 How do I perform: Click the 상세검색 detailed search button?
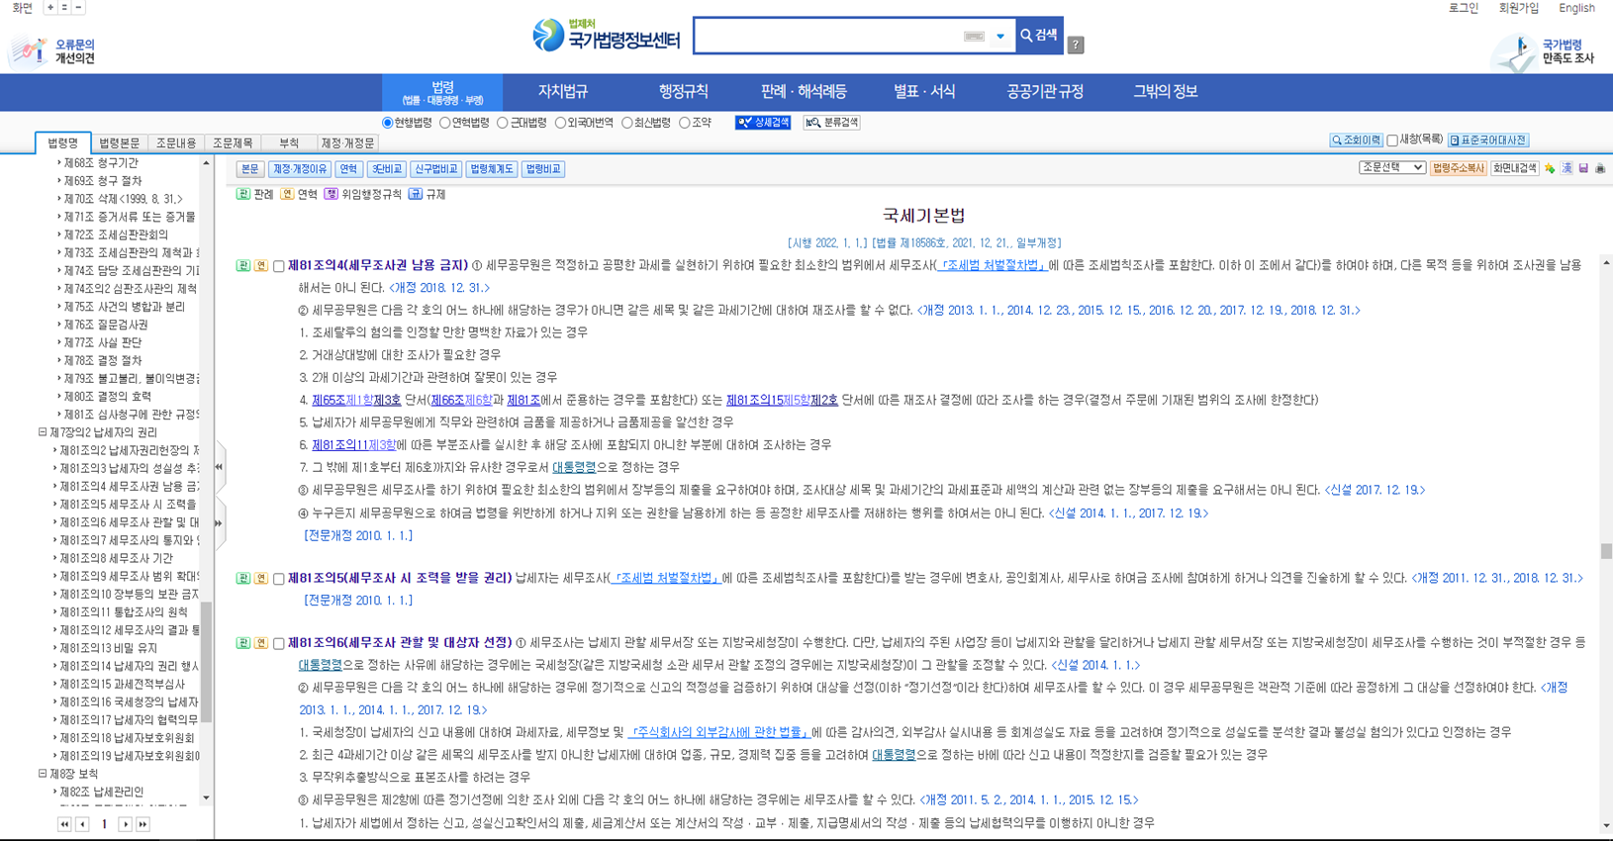click(x=763, y=123)
